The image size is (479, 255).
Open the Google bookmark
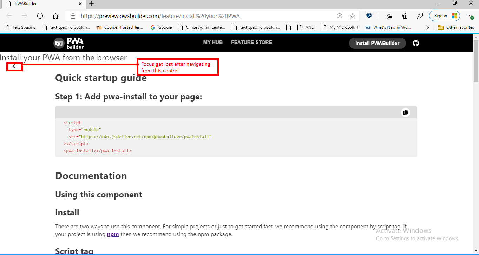(161, 27)
